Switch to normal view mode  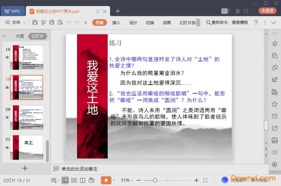pyautogui.click(x=65, y=180)
